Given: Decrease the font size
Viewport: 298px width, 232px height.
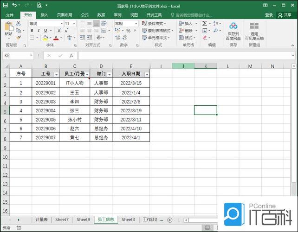Looking at the screenshot, I should (66, 31).
